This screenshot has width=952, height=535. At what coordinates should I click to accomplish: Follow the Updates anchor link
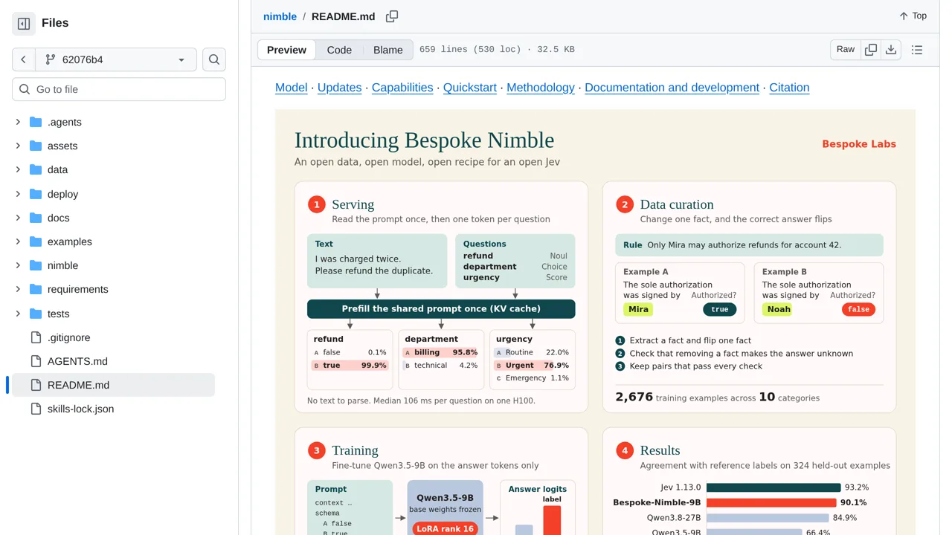[x=339, y=88]
